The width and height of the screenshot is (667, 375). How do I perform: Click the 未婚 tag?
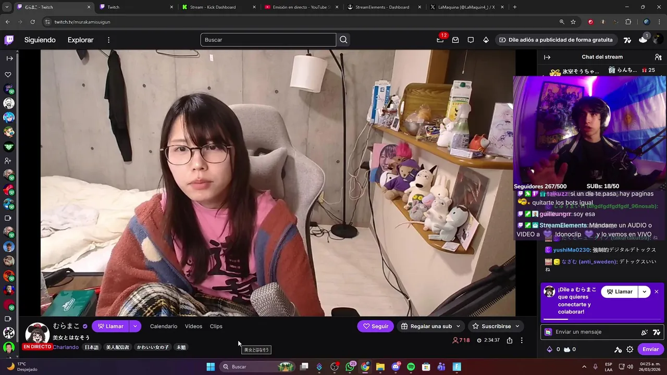click(x=181, y=347)
